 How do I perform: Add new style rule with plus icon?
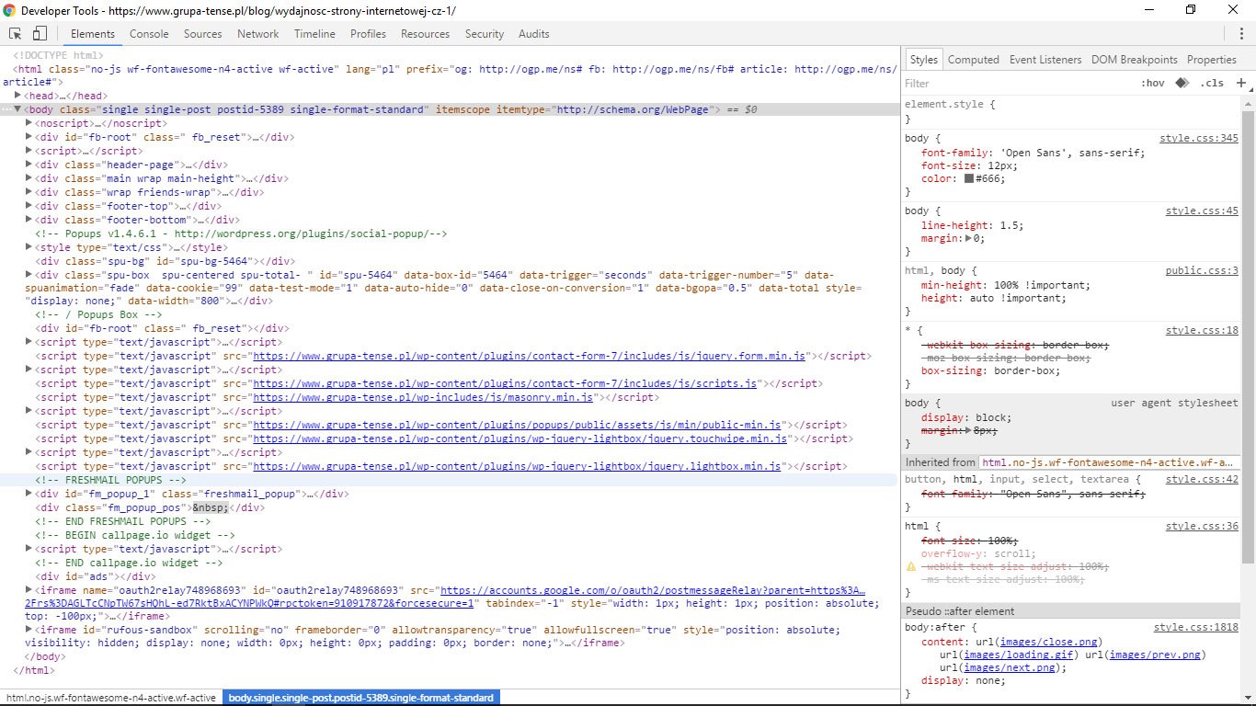(1240, 83)
